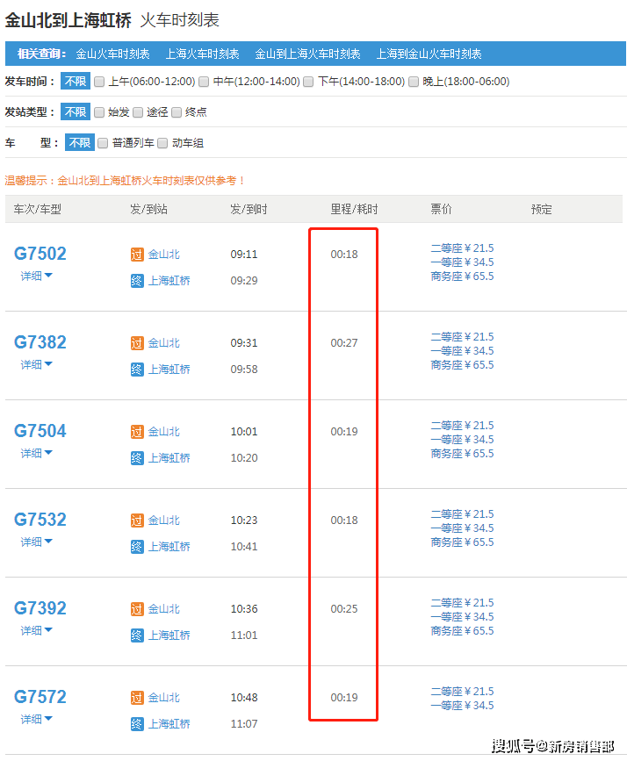Viewport: 627px width, 761px height.
Task: Click 金山北 station link in G7502 row
Action: pos(163,255)
